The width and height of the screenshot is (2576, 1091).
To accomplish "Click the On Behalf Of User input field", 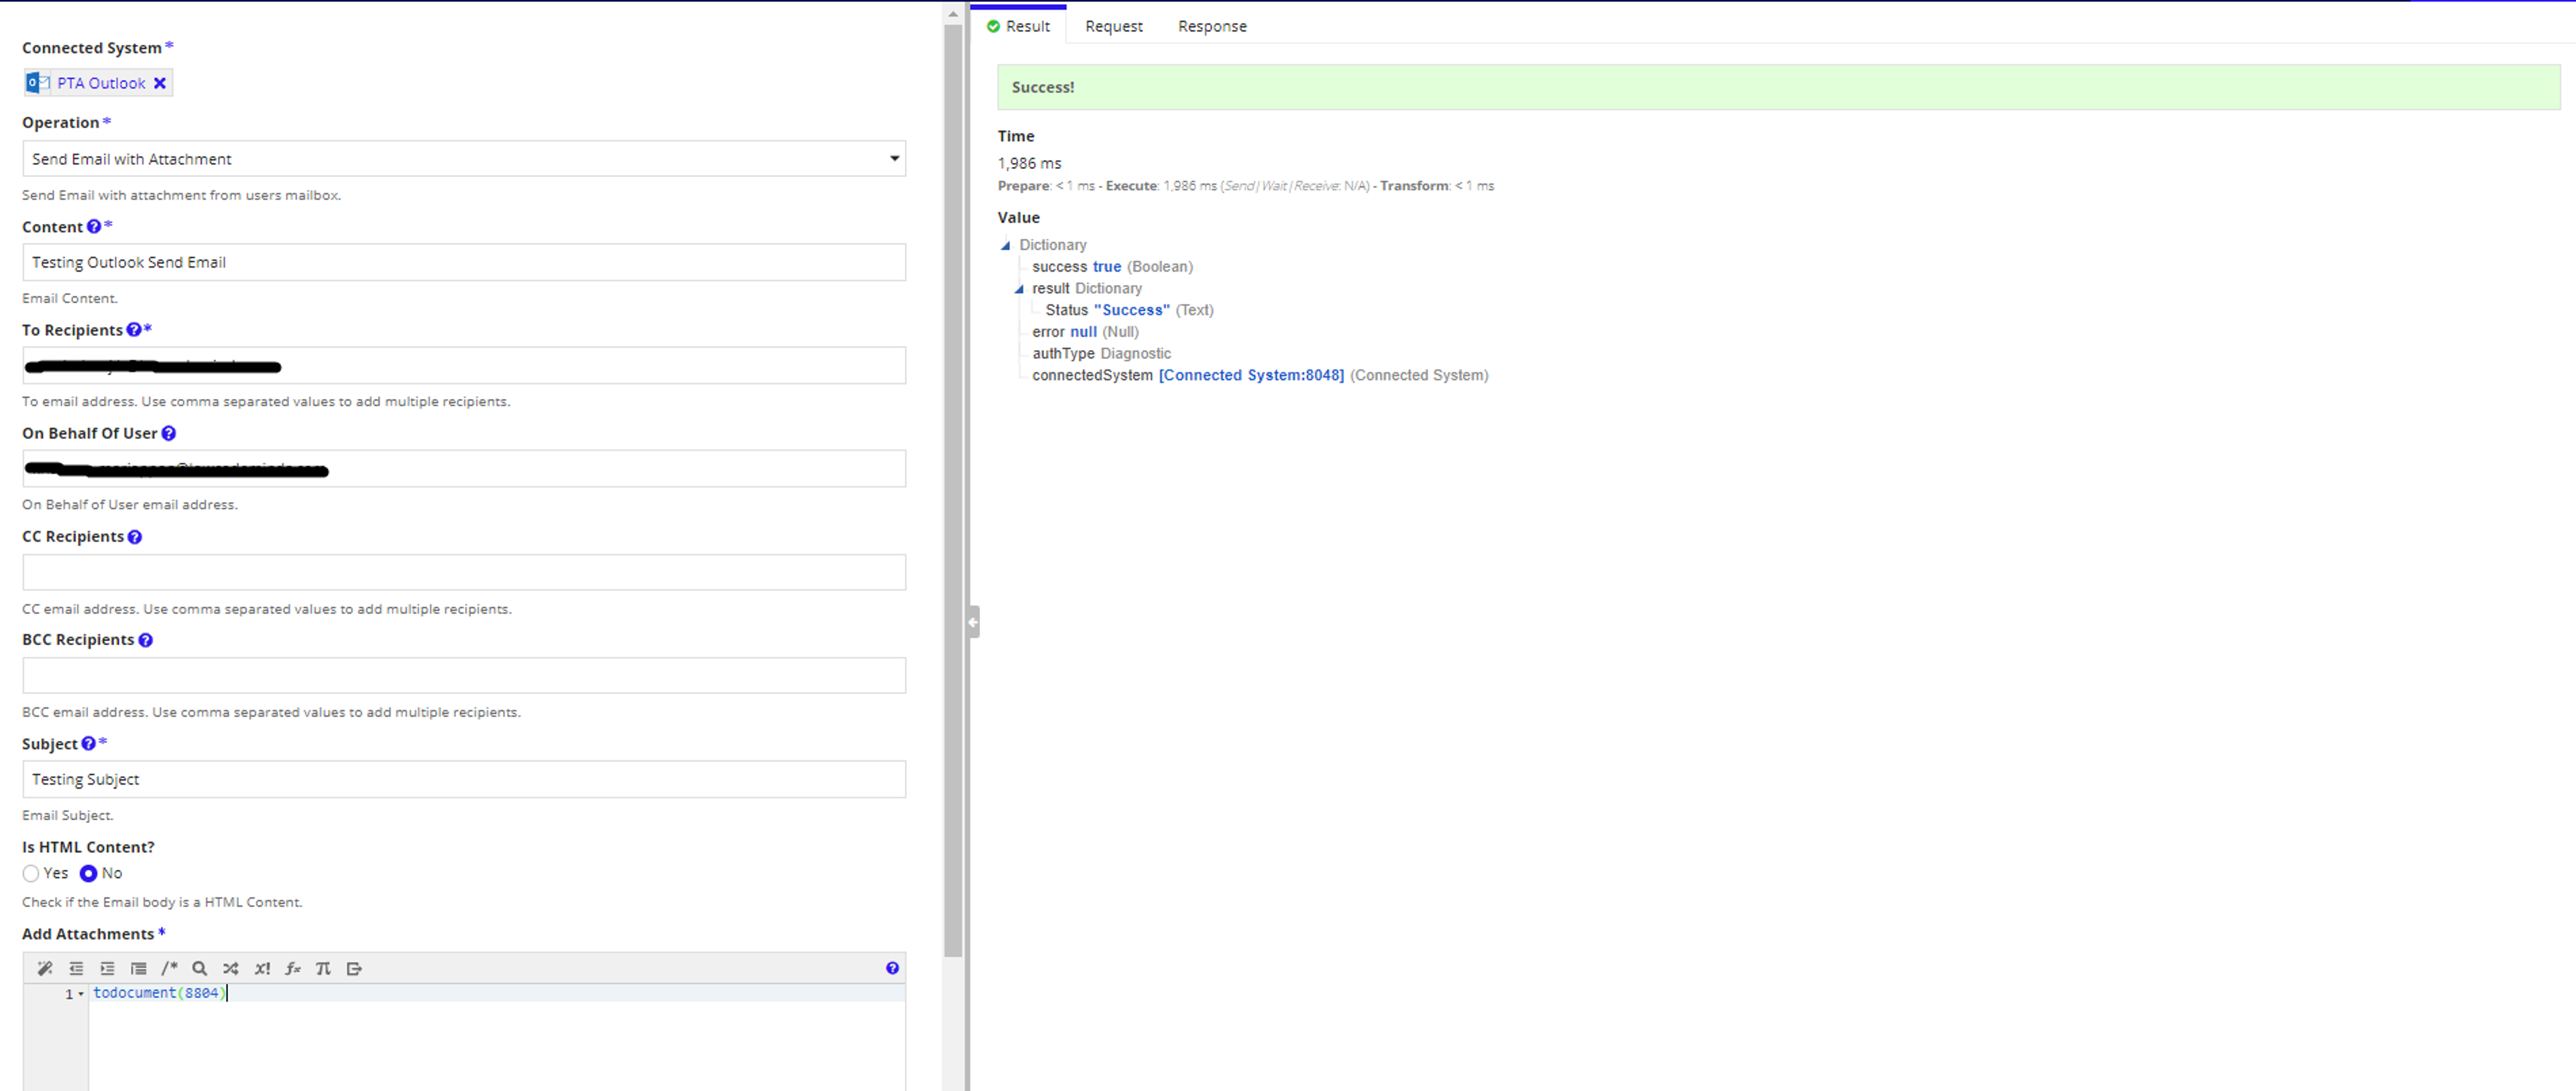I will tap(464, 468).
